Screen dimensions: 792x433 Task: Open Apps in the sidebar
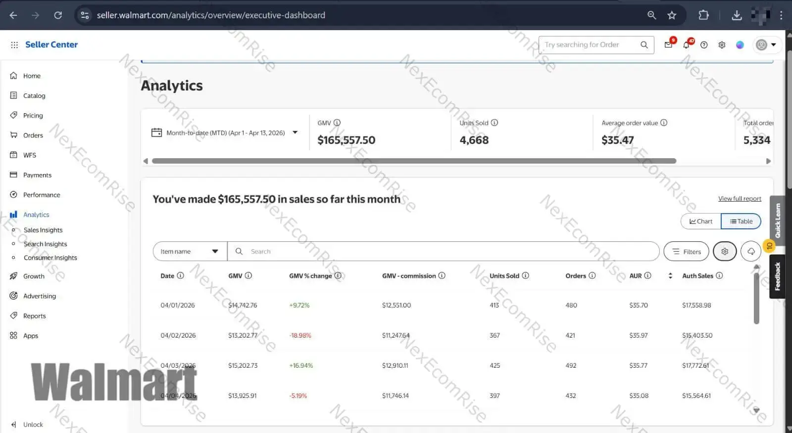pos(31,336)
